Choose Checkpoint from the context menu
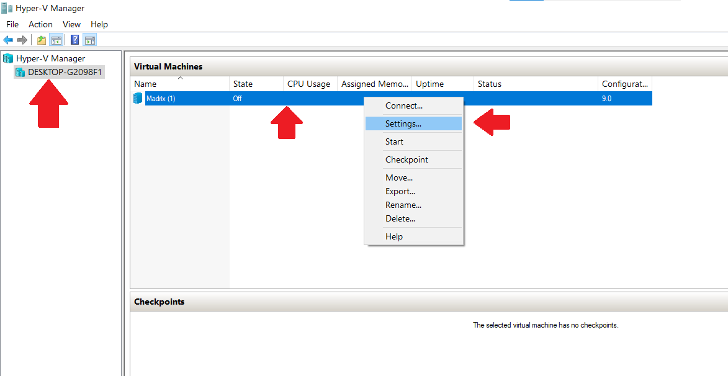The height and width of the screenshot is (376, 728). click(414, 159)
